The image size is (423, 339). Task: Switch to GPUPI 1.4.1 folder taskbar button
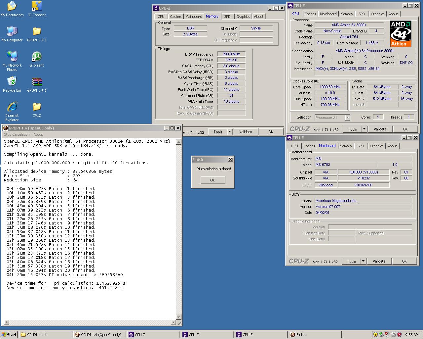tap(46, 335)
